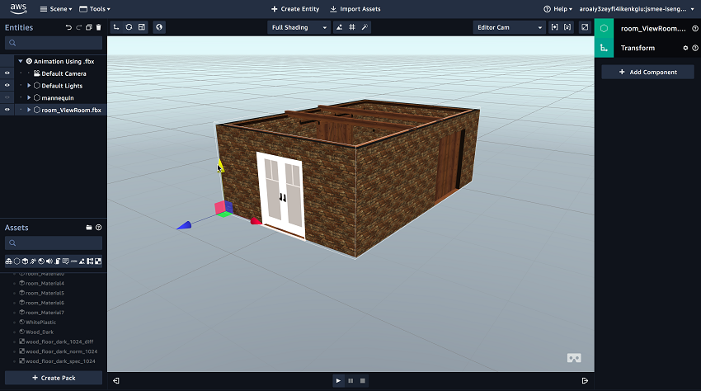The width and height of the screenshot is (701, 391).
Task: Select the rotate transform tool
Action: click(129, 27)
